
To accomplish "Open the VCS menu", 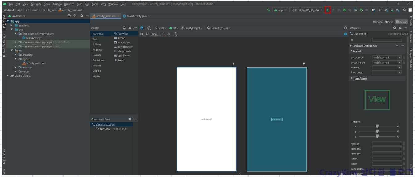I will point(103,4).
